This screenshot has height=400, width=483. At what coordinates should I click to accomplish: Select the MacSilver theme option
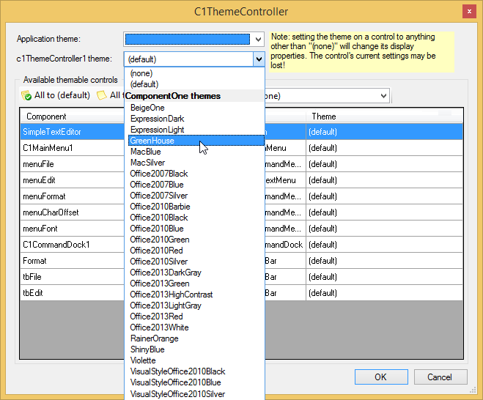[147, 163]
